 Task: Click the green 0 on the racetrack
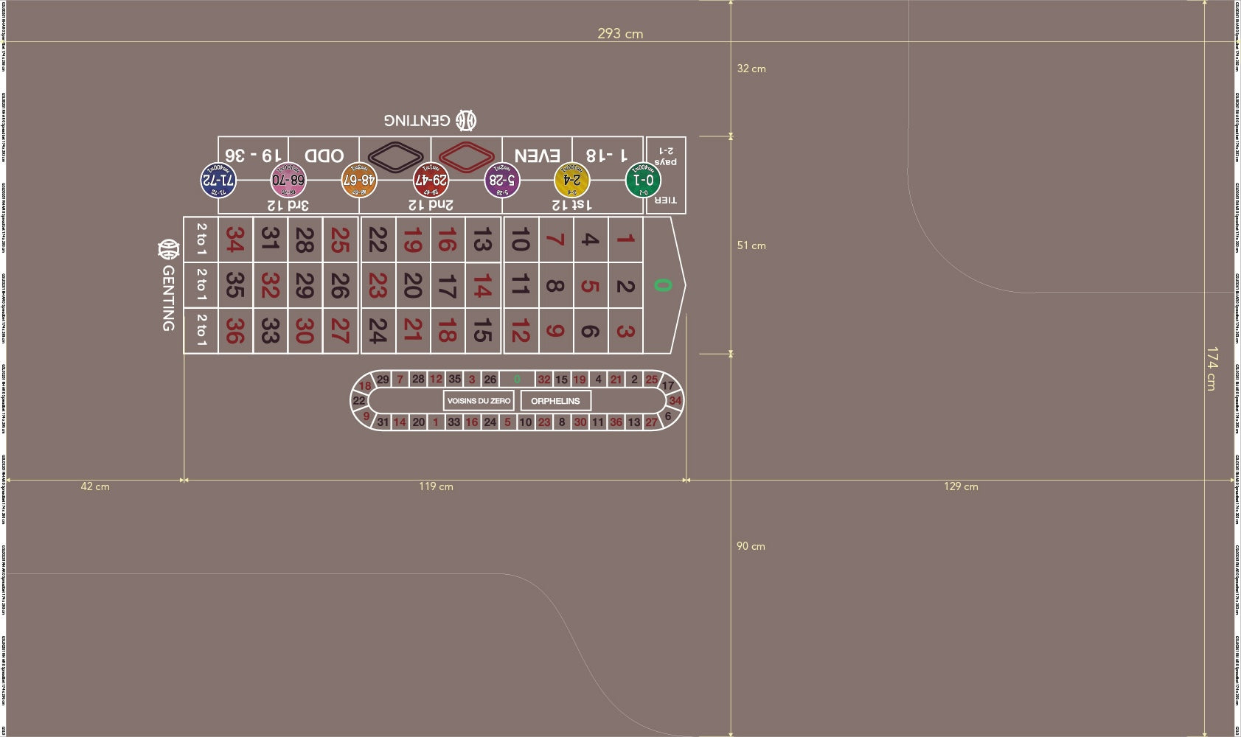(x=517, y=380)
